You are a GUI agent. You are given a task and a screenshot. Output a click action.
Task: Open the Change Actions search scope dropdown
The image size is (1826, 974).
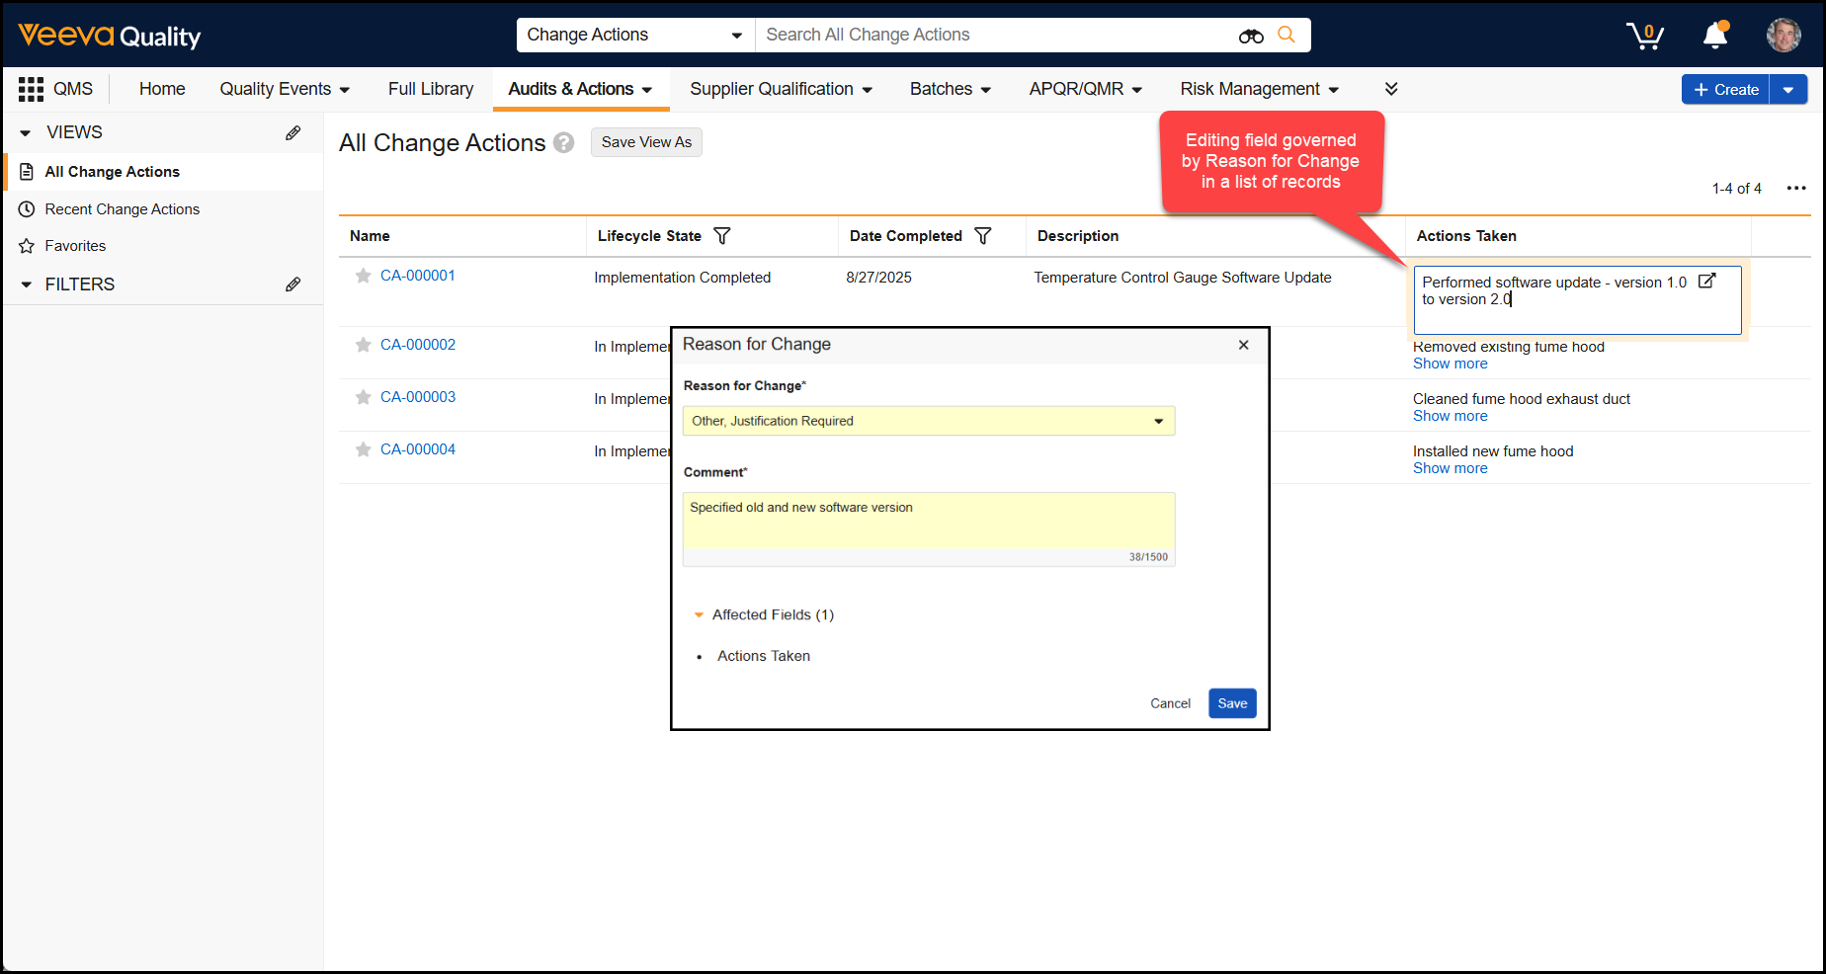(634, 35)
